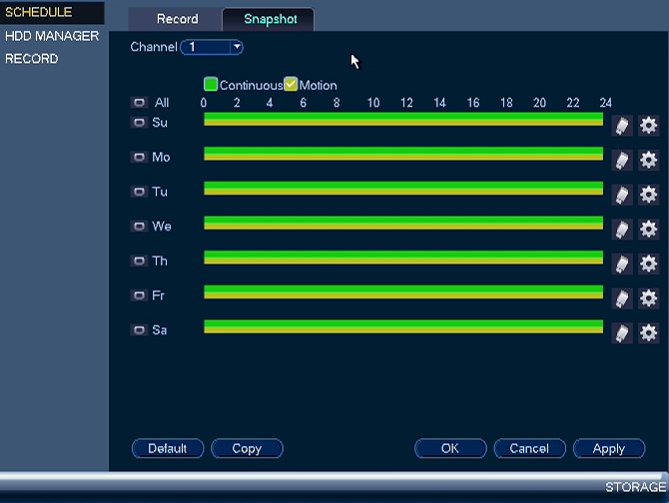Click the Default button
Viewport: 669px width, 503px height.
point(168,448)
